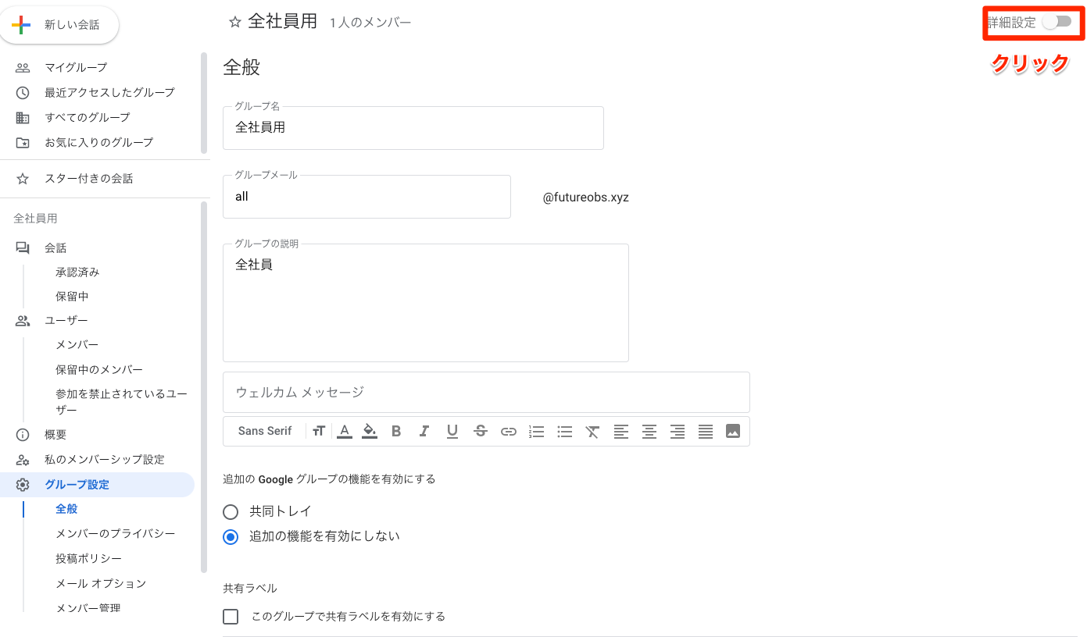Go to マイグループ in the sidebar
The height and width of the screenshot is (637, 1087).
(x=76, y=68)
